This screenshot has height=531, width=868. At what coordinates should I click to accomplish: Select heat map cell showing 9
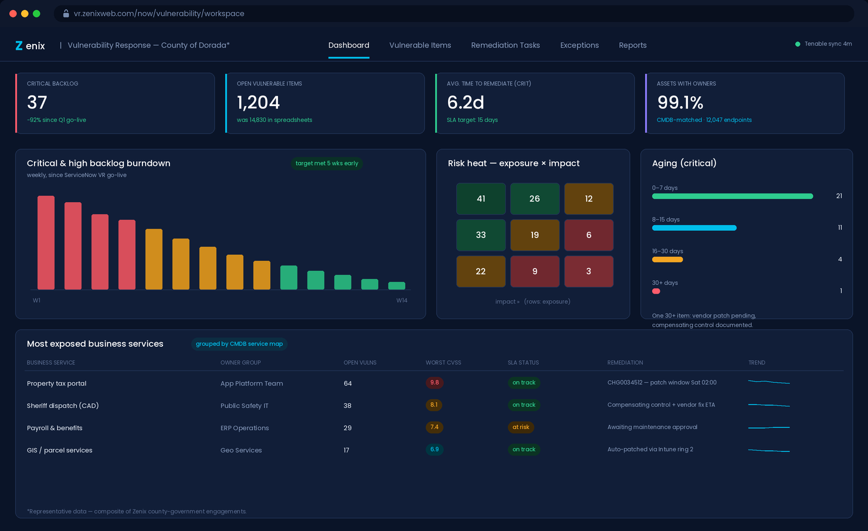535,271
